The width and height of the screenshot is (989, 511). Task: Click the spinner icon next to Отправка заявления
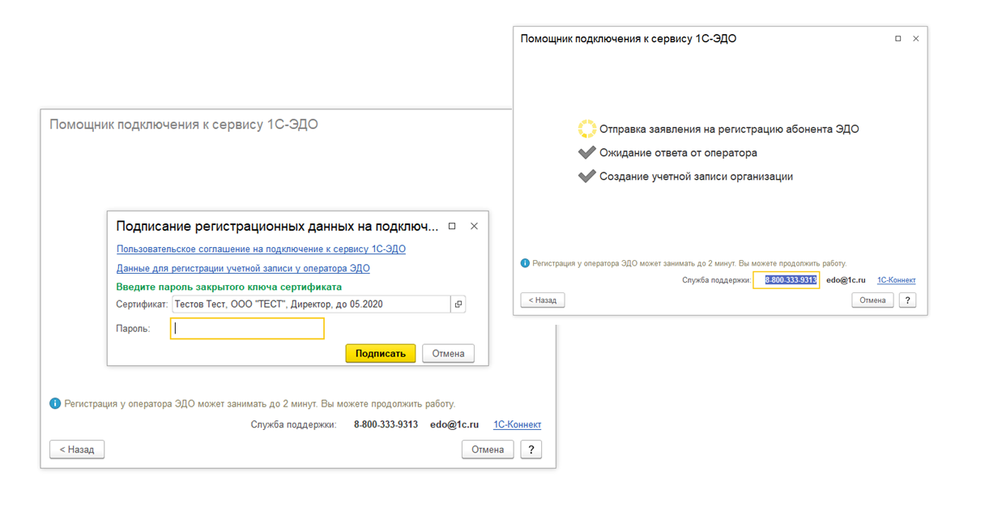[586, 129]
